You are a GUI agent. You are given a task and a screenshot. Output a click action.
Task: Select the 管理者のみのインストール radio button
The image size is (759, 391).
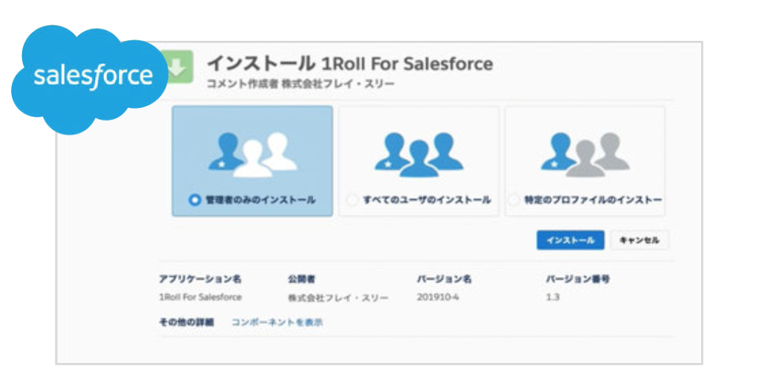coord(195,200)
